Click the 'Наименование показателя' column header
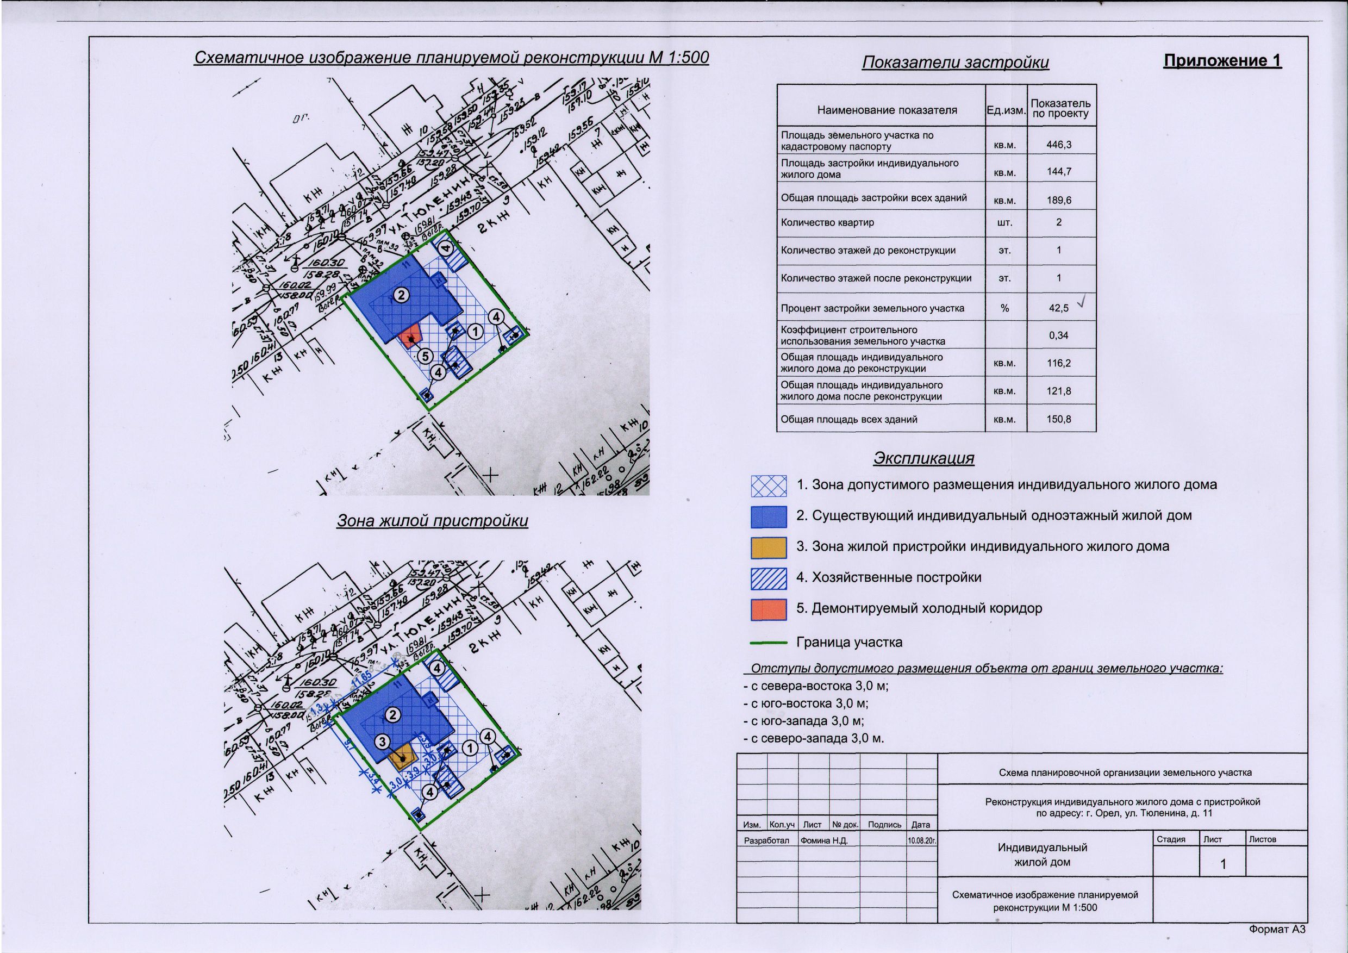 pos(887,110)
